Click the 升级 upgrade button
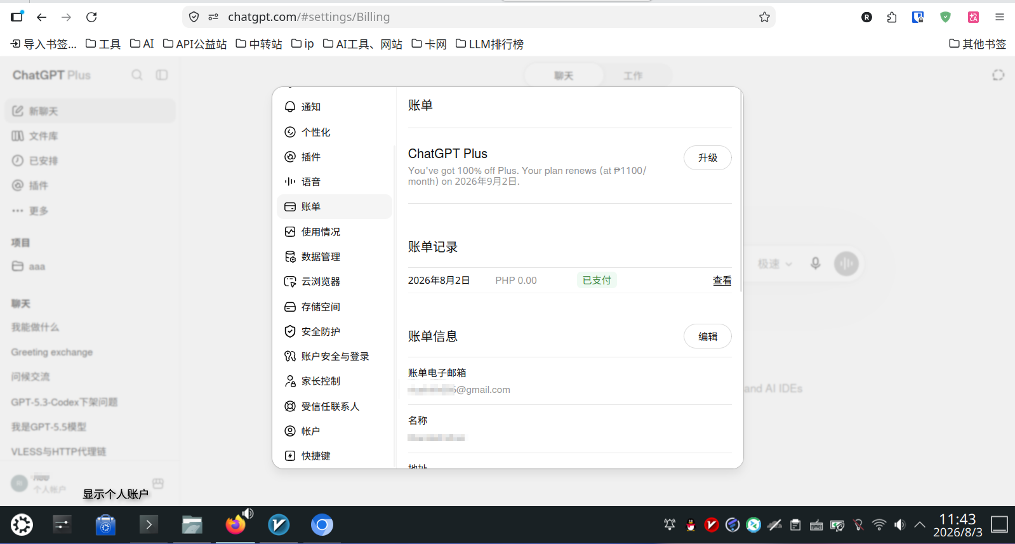 coord(707,157)
